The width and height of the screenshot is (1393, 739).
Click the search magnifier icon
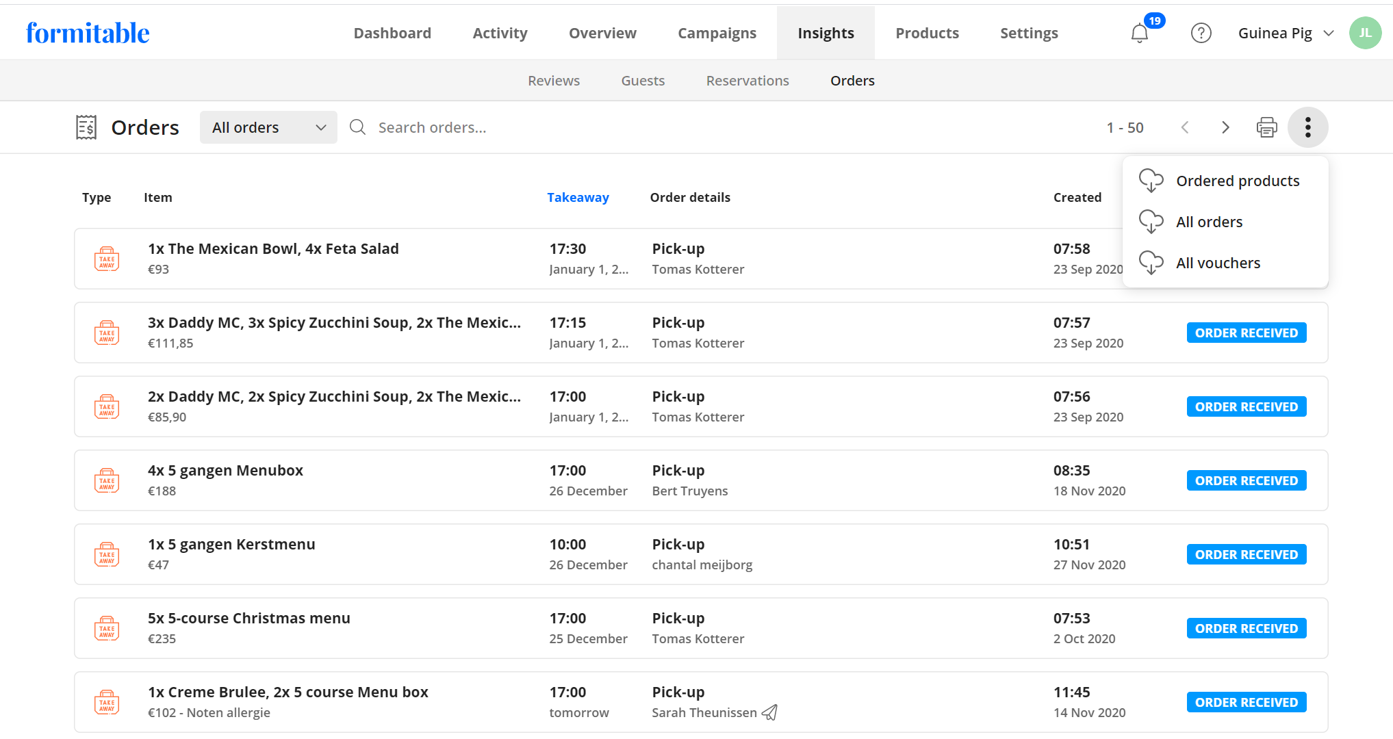(357, 127)
